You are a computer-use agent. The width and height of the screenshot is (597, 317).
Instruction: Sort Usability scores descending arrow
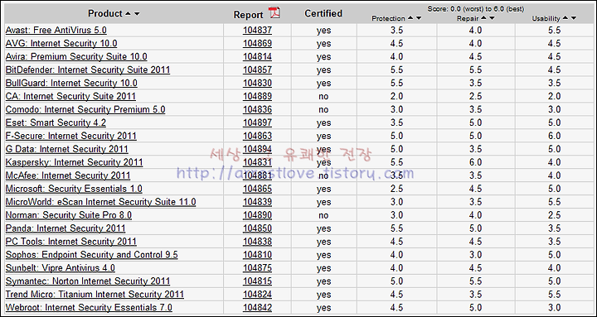(x=574, y=18)
